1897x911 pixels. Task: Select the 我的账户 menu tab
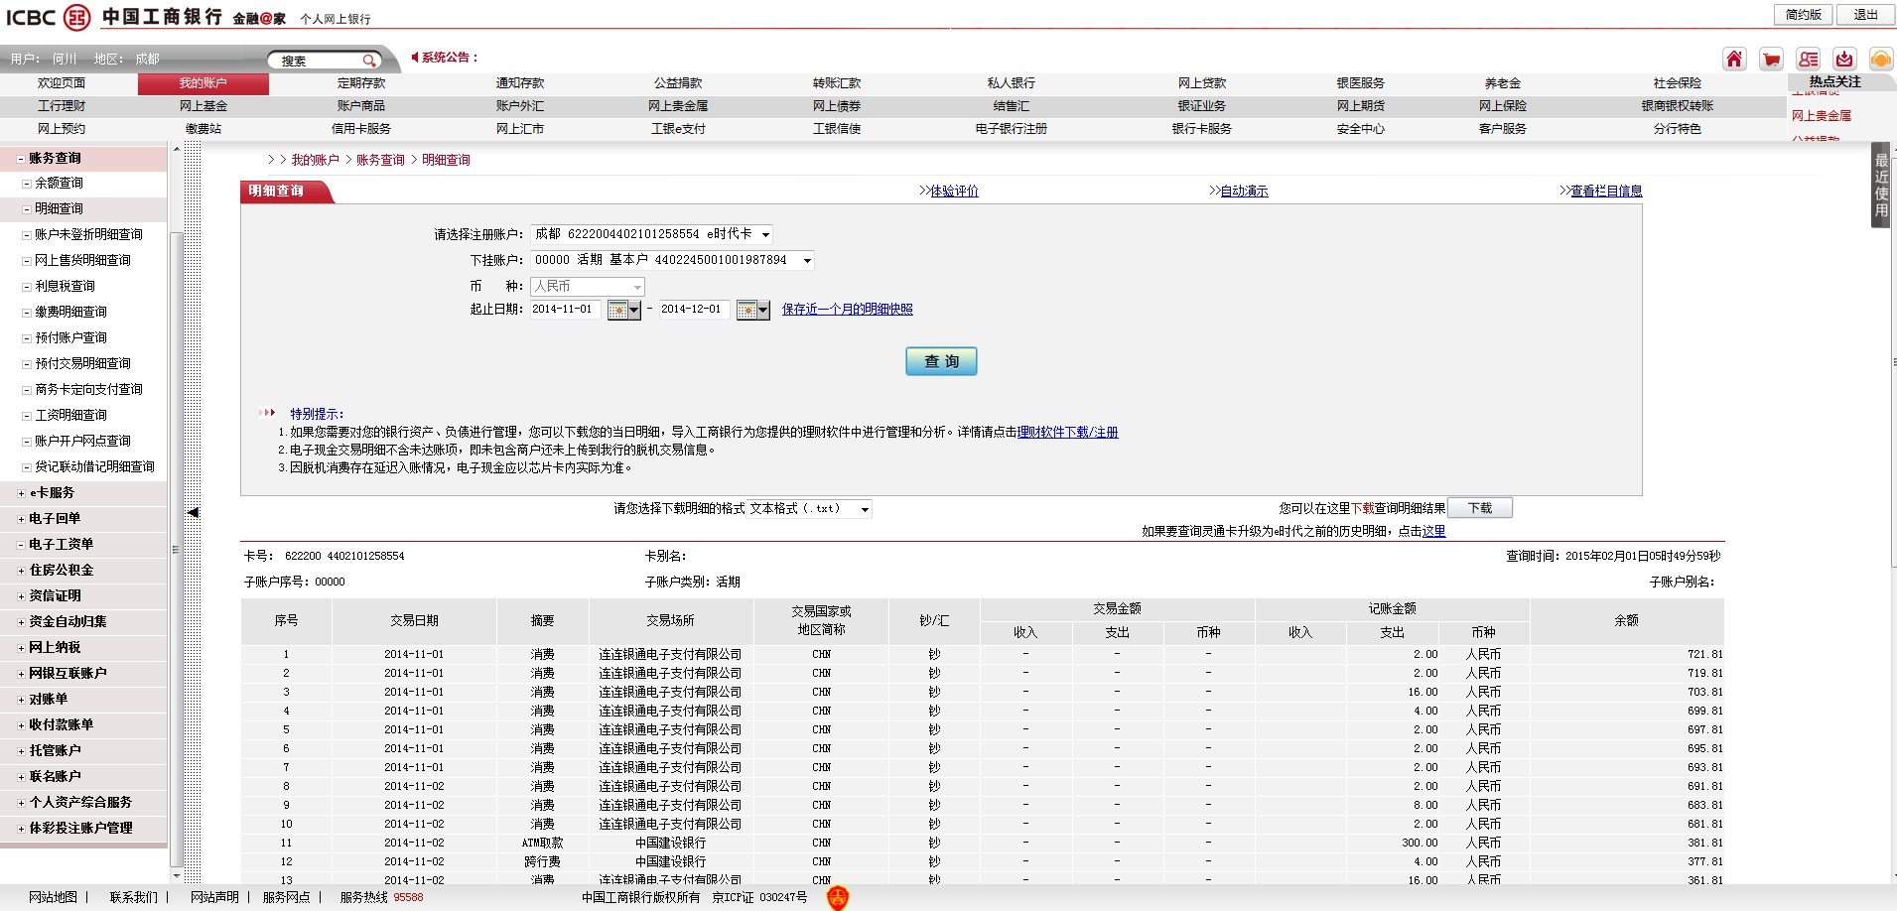[203, 83]
